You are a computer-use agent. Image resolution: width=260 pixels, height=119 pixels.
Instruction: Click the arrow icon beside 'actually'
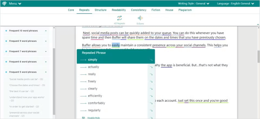pyautogui.click(x=151, y=67)
